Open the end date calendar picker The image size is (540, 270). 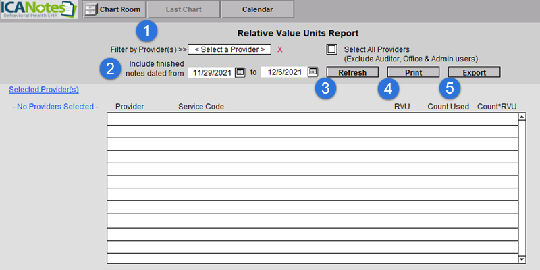pos(313,72)
